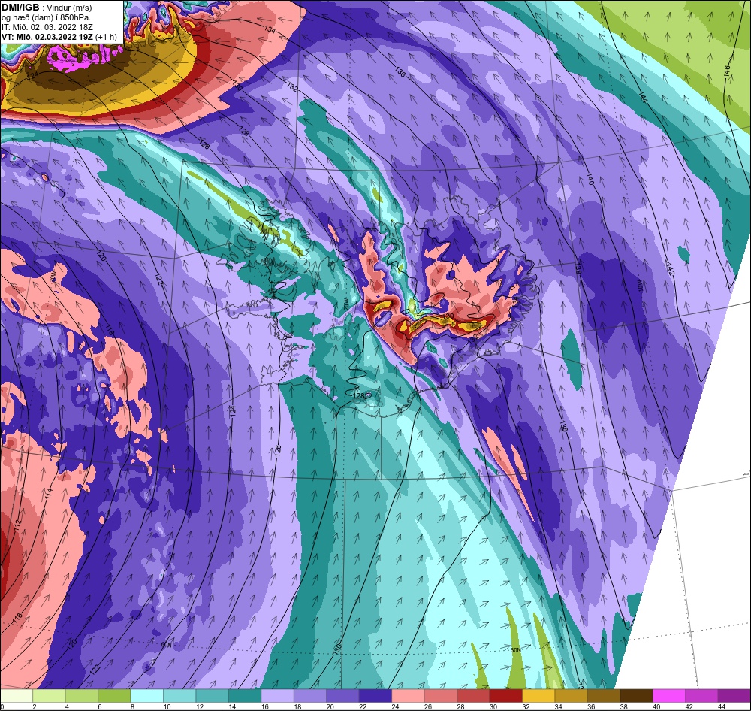Click the 'IT: Mið. 02. 03. 2022 18Z' line
Image resolution: width=751 pixels, height=711 pixels.
pos(47,27)
